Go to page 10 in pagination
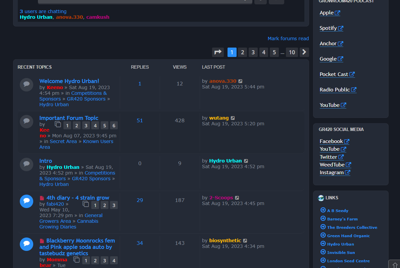Viewport: 400px width, 268px height. (x=292, y=52)
